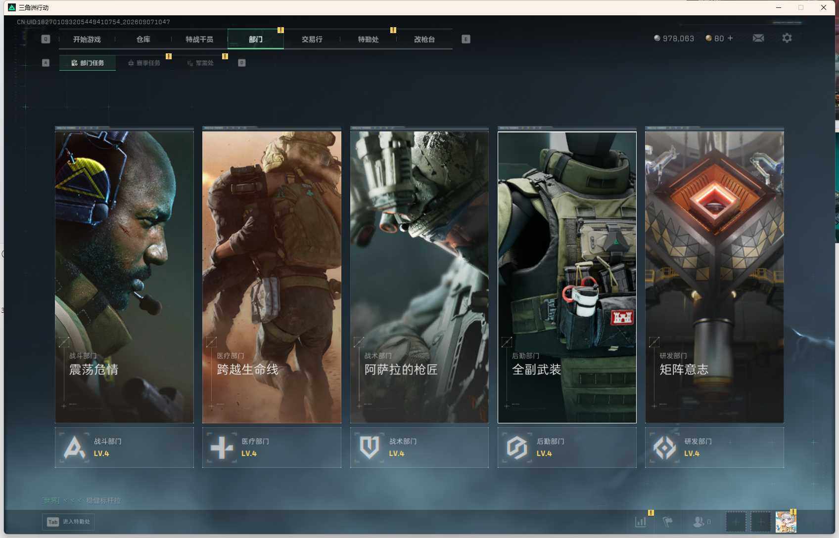Screen dimensions: 839x538
Task: Click the R&D department (研发部门) diamond icon
Action: 664,448
